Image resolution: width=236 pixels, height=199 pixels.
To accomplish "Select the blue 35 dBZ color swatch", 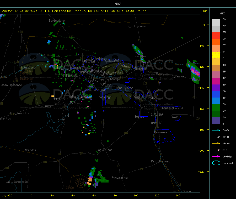I will tap(216, 94).
